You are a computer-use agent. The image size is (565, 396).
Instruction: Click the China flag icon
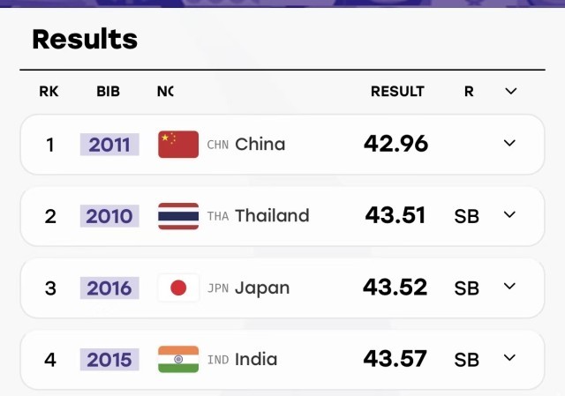pyautogui.click(x=178, y=145)
